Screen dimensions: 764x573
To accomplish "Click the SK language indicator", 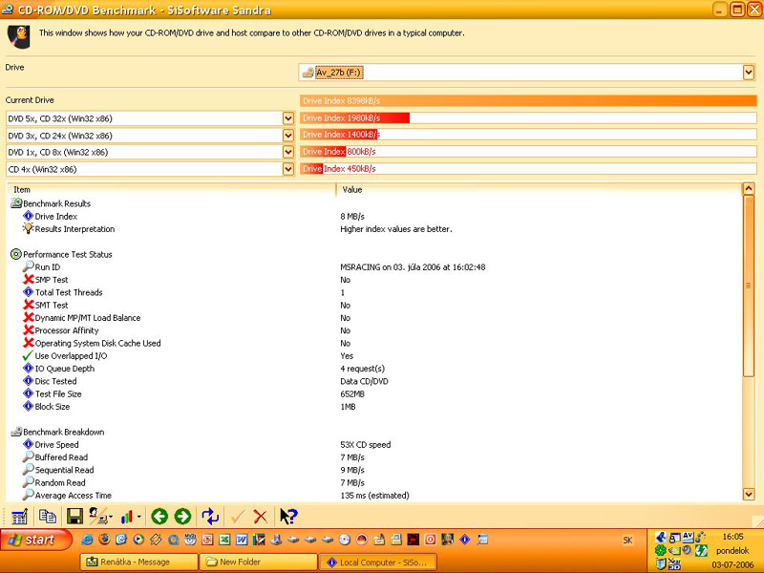I will coord(627,541).
